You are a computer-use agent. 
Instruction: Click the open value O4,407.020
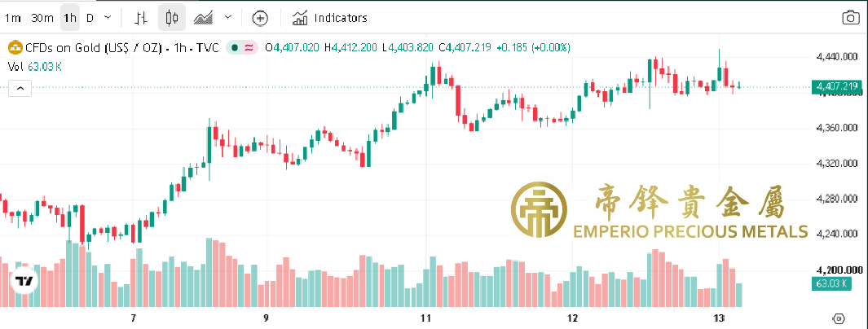293,48
